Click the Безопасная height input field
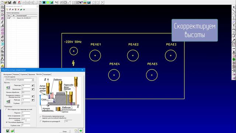236x133 pixels. (26, 89)
